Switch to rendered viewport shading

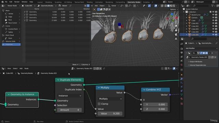174,6
